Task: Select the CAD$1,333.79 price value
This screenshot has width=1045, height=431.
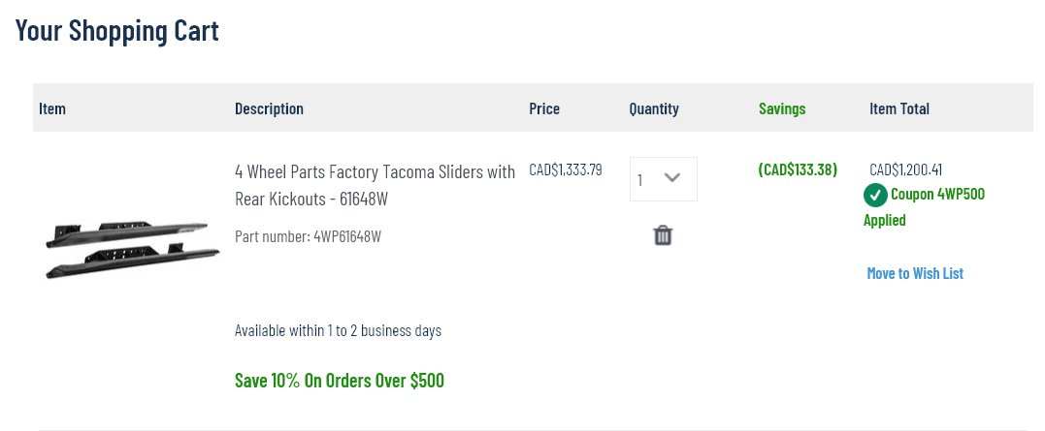Action: point(565,169)
